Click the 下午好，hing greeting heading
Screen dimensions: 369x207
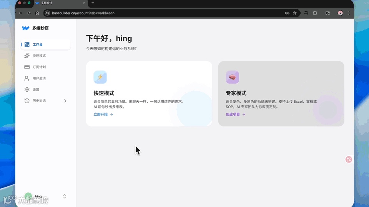tap(109, 38)
